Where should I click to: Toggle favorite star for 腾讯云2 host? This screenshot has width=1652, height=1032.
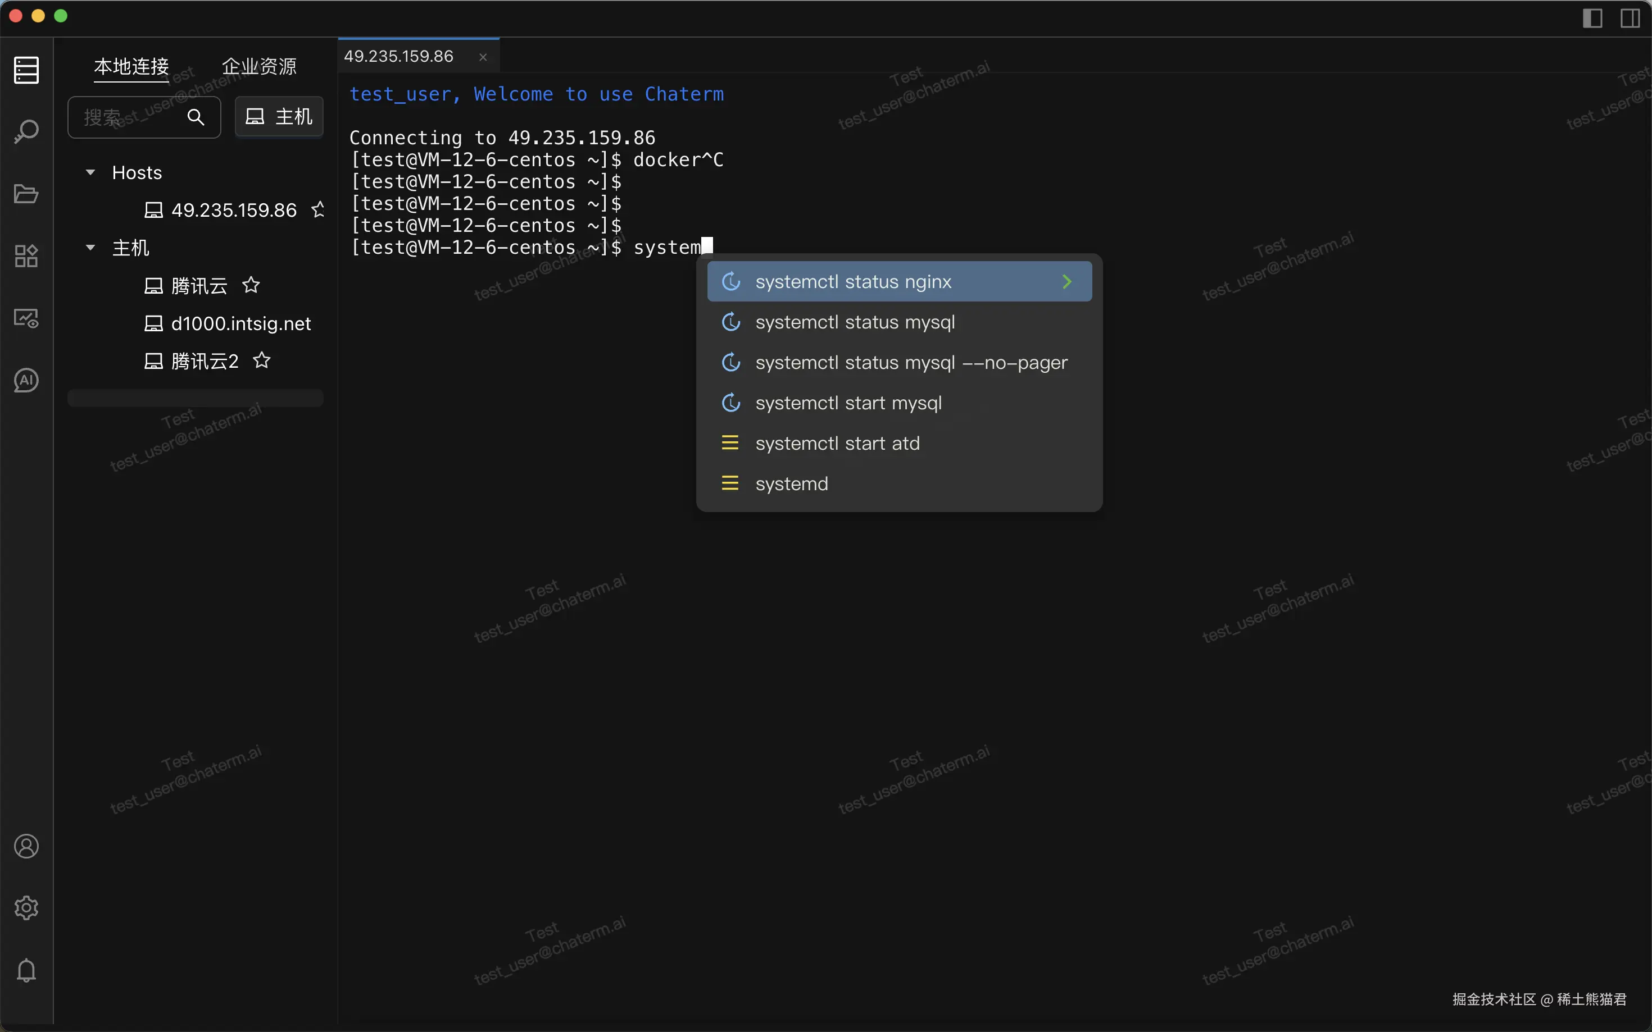pyautogui.click(x=261, y=360)
